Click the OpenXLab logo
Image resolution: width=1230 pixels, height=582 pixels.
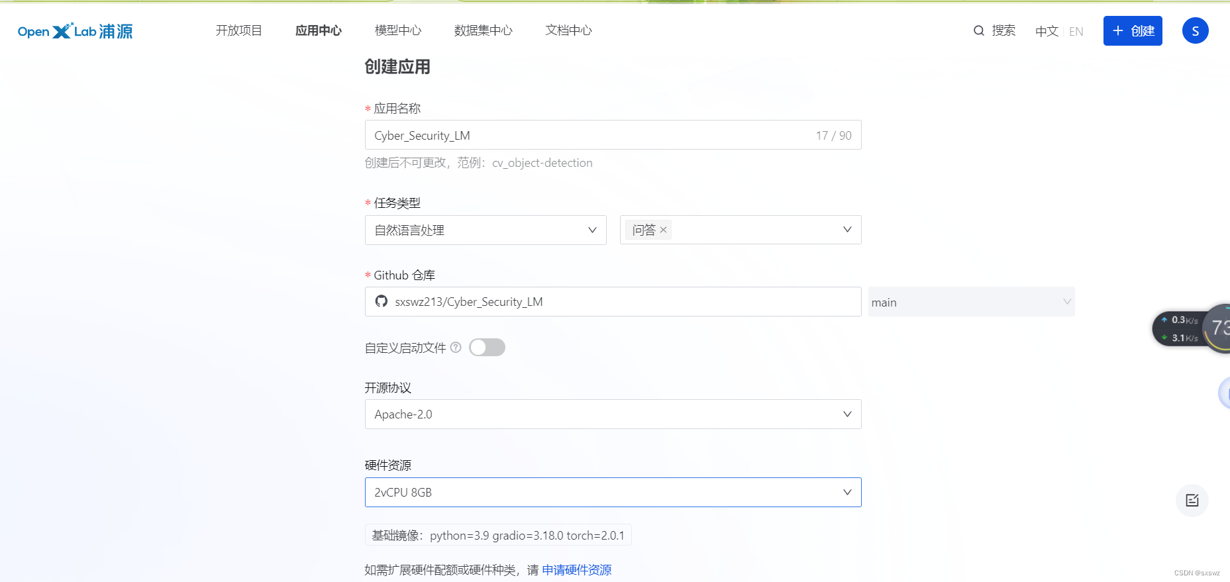tap(75, 31)
